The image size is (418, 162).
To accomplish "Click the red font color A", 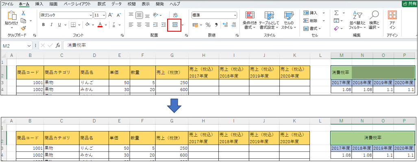I will (100, 25).
